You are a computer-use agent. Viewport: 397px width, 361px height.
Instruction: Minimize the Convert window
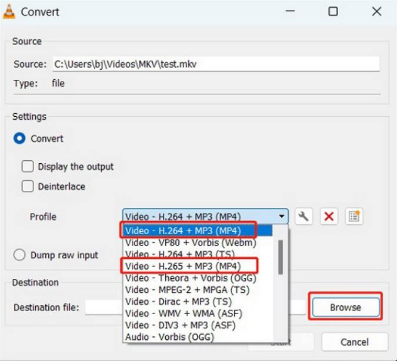tap(290, 11)
